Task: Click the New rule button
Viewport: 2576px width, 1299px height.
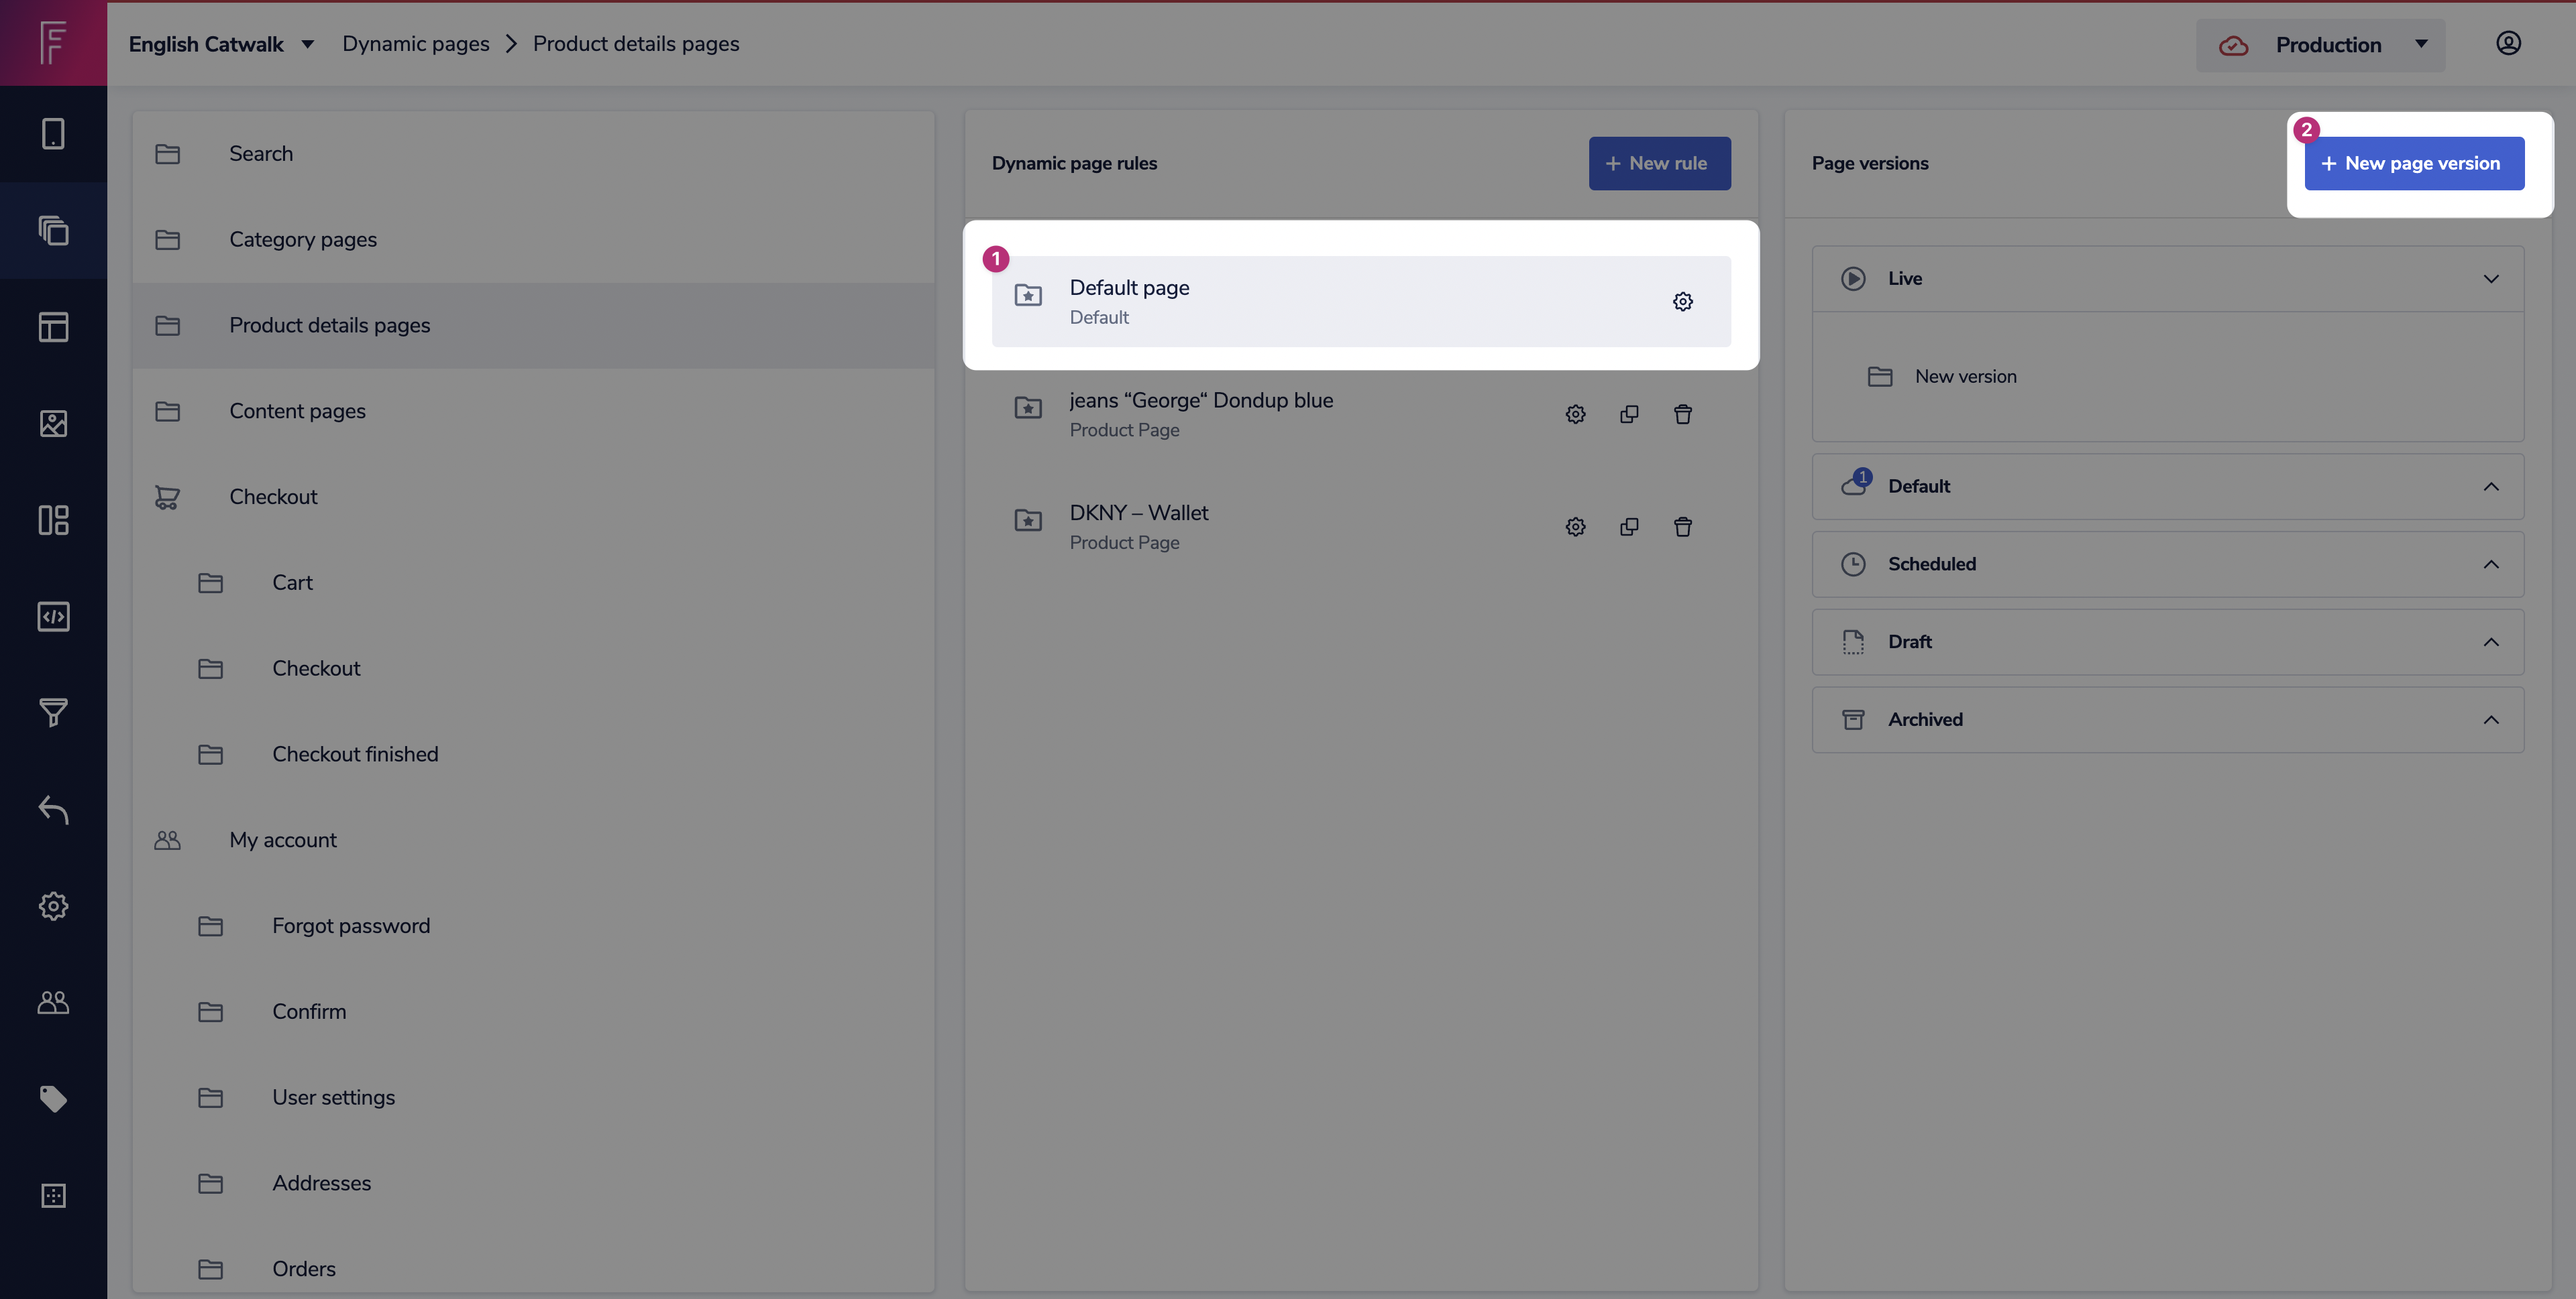Action: (1659, 163)
